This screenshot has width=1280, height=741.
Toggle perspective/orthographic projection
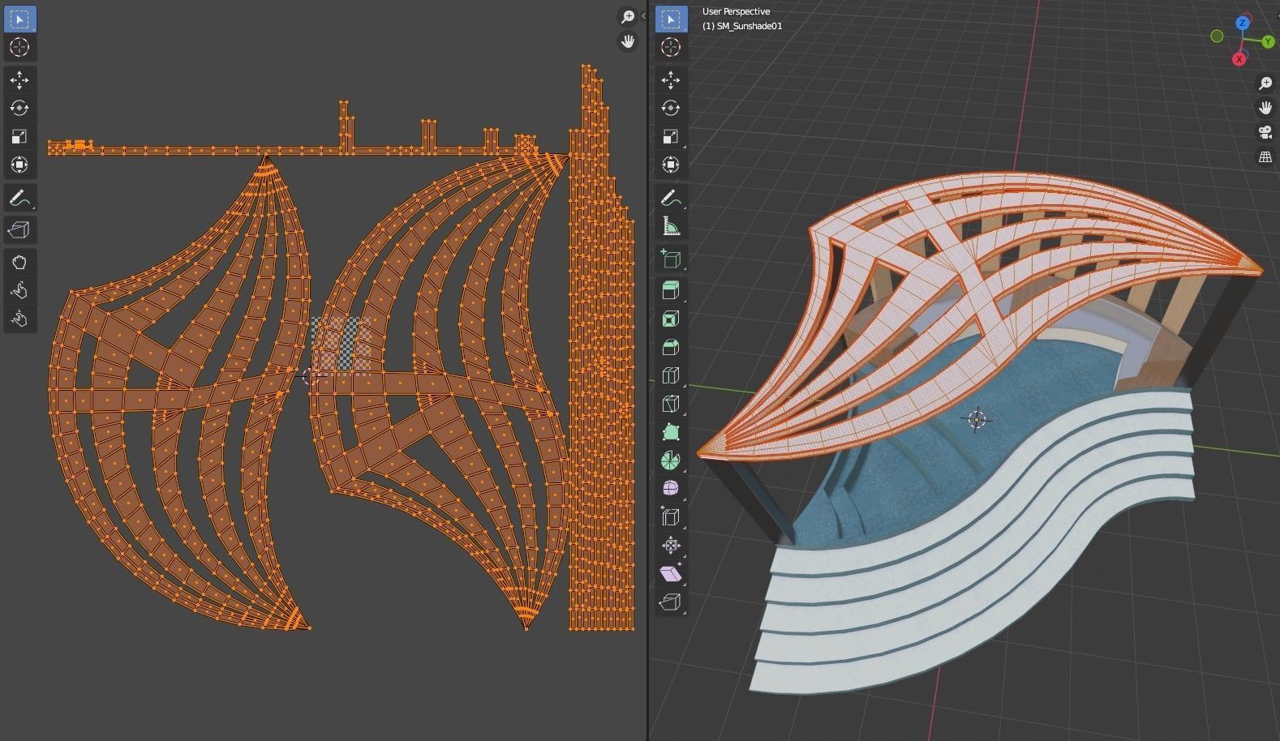[x=1265, y=156]
